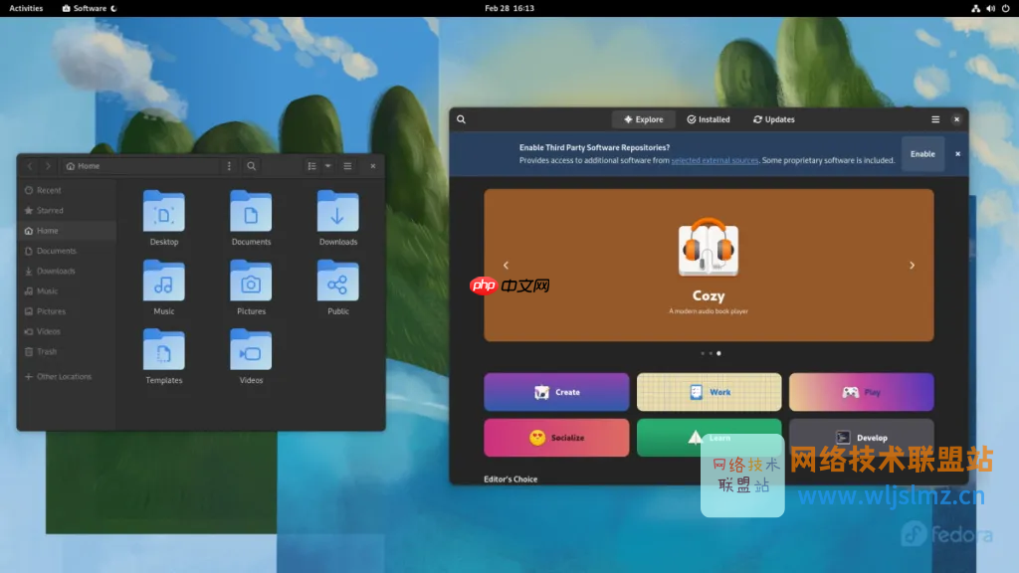
Task: Toggle list view in the file manager
Action: (x=311, y=166)
